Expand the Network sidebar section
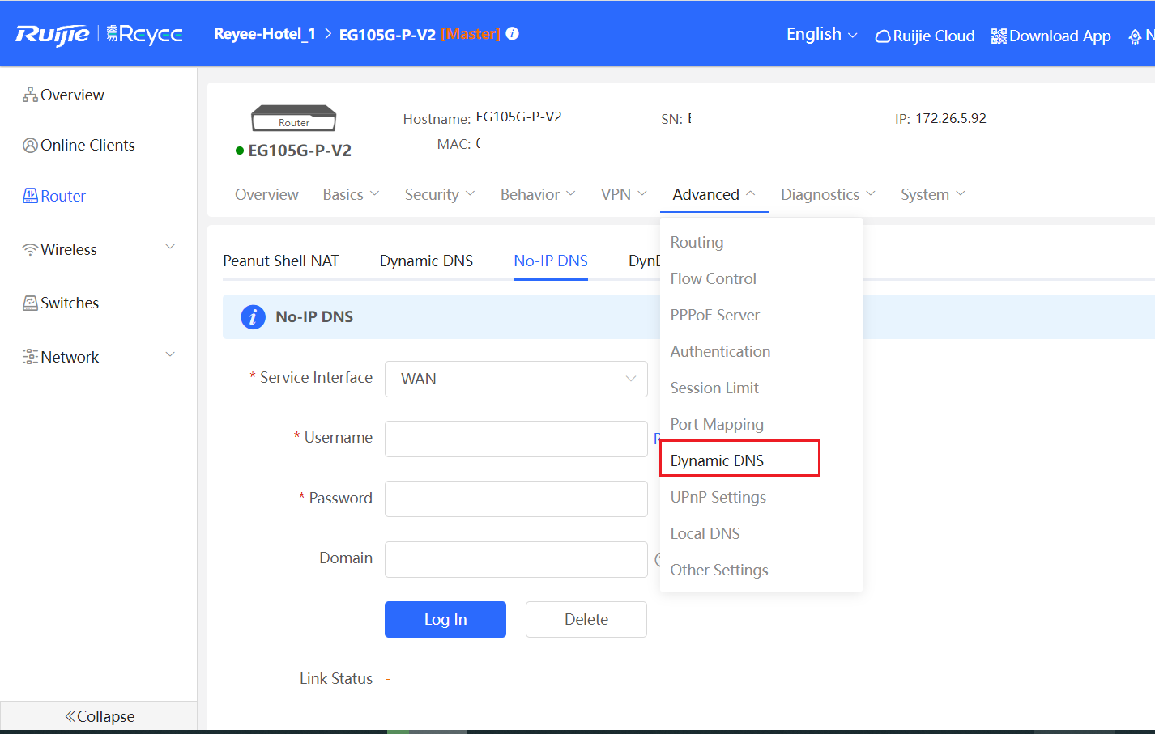Screen dimensions: 1155x734 tap(170, 355)
